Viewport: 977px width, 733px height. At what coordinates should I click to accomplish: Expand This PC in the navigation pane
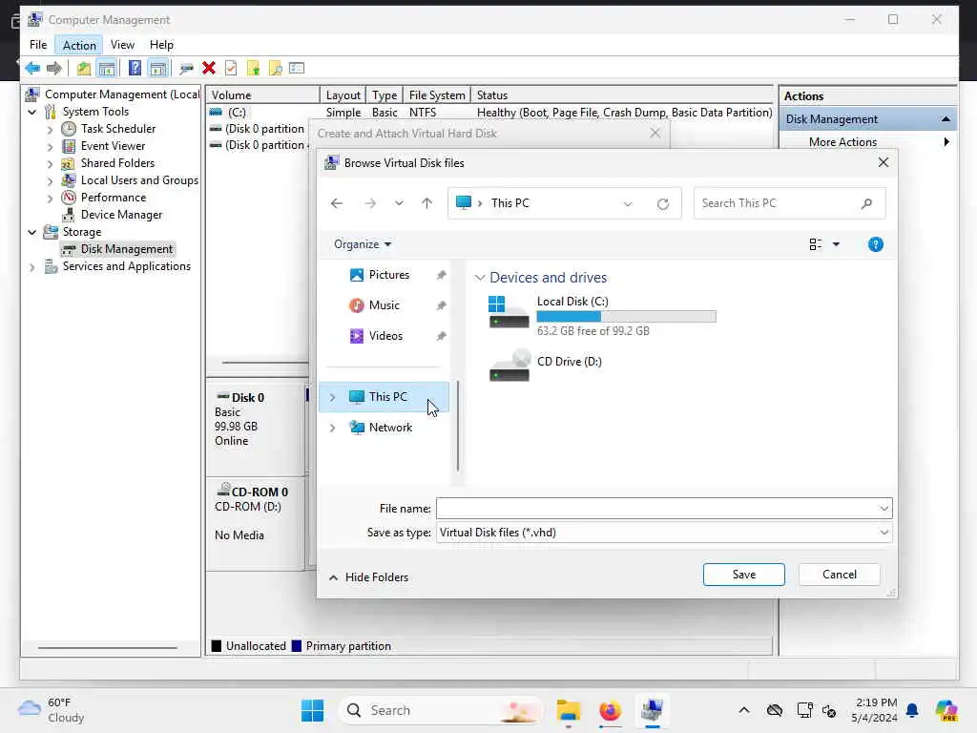[x=333, y=397]
